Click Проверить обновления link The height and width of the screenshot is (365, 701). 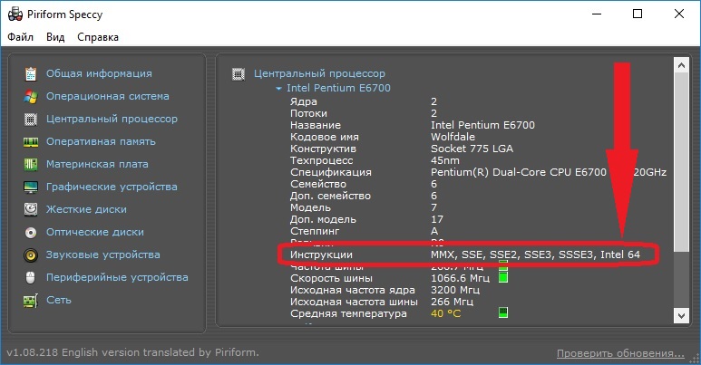point(620,353)
